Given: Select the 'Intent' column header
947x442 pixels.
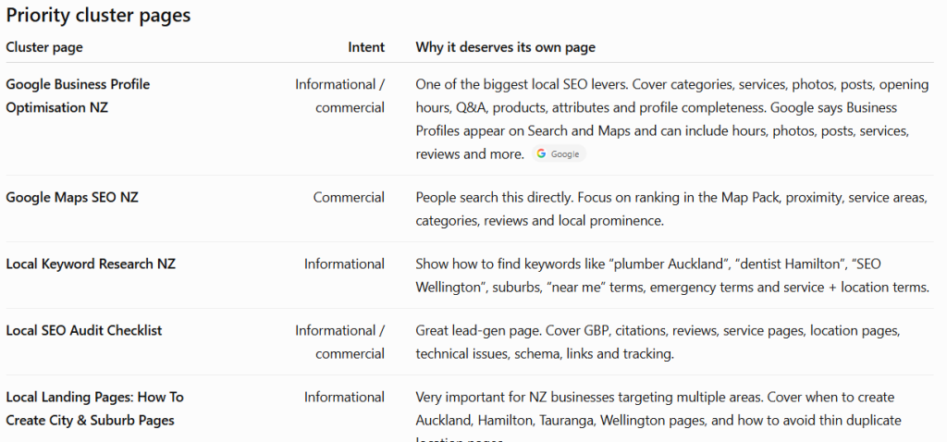Looking at the screenshot, I should (x=366, y=47).
